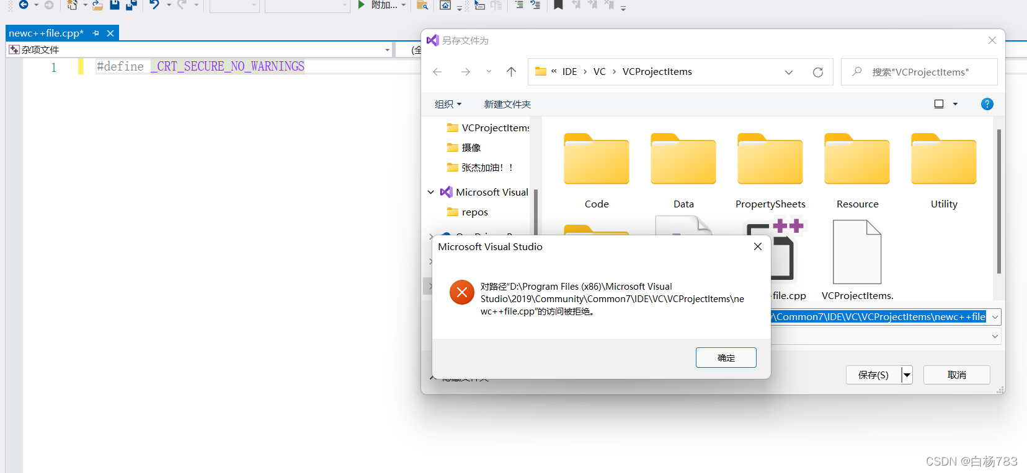Image resolution: width=1027 pixels, height=473 pixels.
Task: Click the navigate backward toolbar icon
Action: click(x=24, y=5)
